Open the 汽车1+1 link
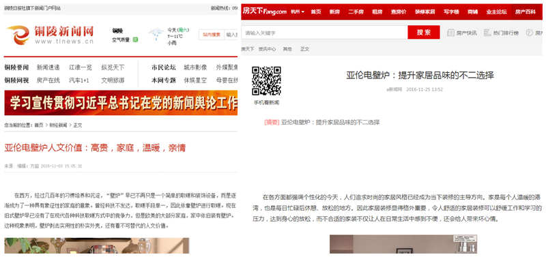Image resolution: width=546 pixels, height=257 pixels. 79,80
